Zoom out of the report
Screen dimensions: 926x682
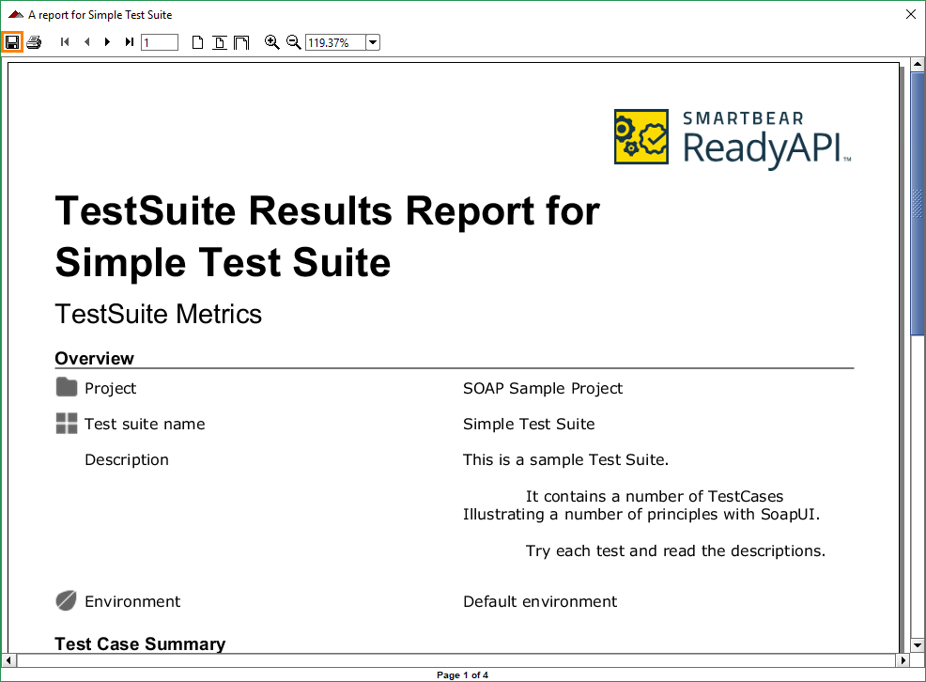[293, 41]
